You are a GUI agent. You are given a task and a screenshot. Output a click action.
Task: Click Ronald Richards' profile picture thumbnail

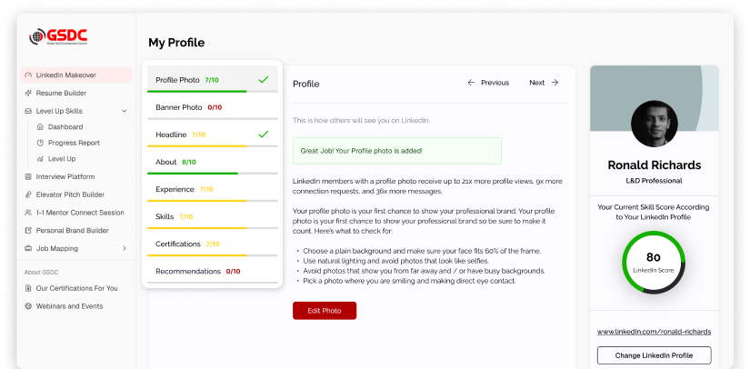[x=654, y=123]
